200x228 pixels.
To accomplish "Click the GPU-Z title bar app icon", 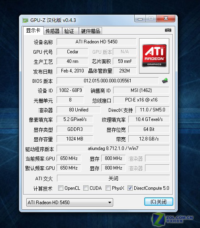I will (25, 20).
